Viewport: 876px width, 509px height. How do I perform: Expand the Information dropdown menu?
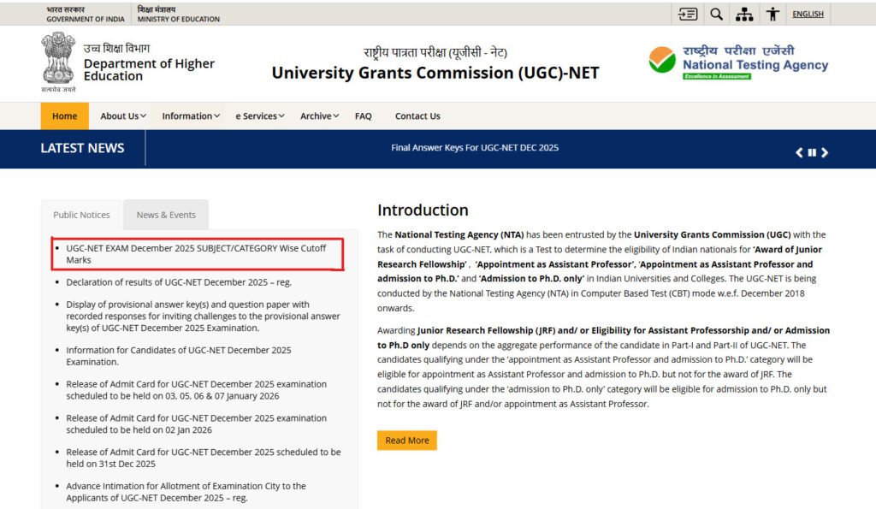(x=191, y=116)
